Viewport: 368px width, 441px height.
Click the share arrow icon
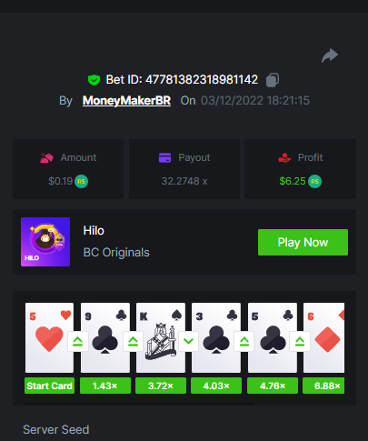pos(330,55)
